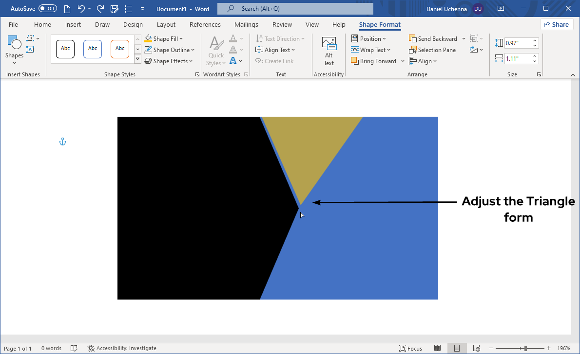Click the Share button

(556, 25)
